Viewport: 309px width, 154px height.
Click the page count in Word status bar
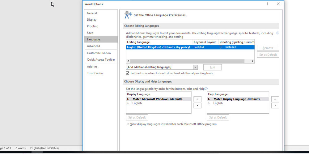click(6, 148)
